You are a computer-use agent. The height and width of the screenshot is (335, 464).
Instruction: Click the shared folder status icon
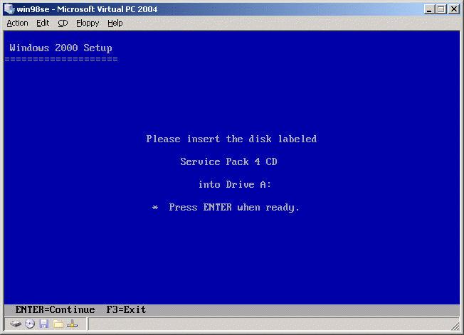coord(58,324)
